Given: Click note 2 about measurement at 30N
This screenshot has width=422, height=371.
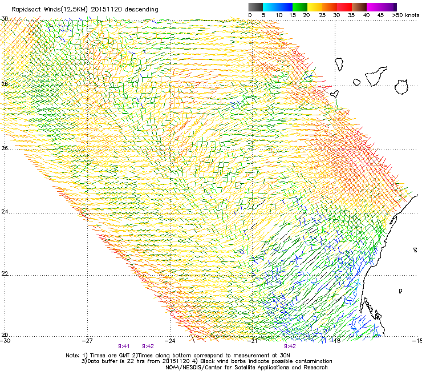Looking at the screenshot, I should [x=211, y=356].
